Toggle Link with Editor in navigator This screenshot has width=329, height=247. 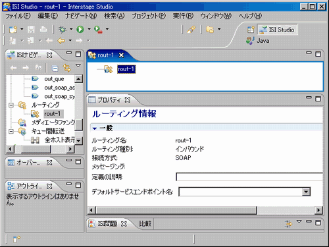[x=67, y=68]
